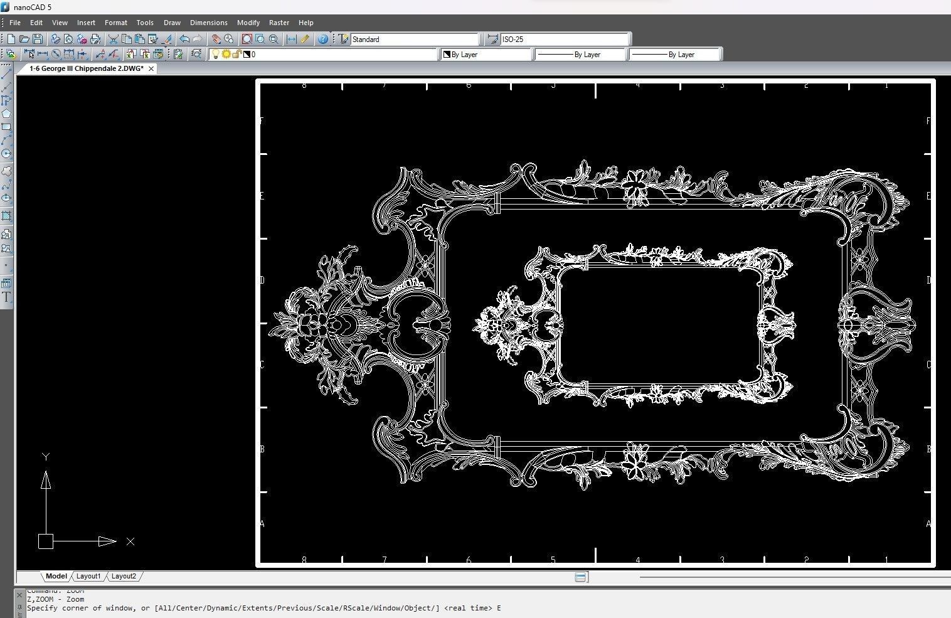Image resolution: width=951 pixels, height=618 pixels.
Task: Open the Raster menu
Action: 279,23
